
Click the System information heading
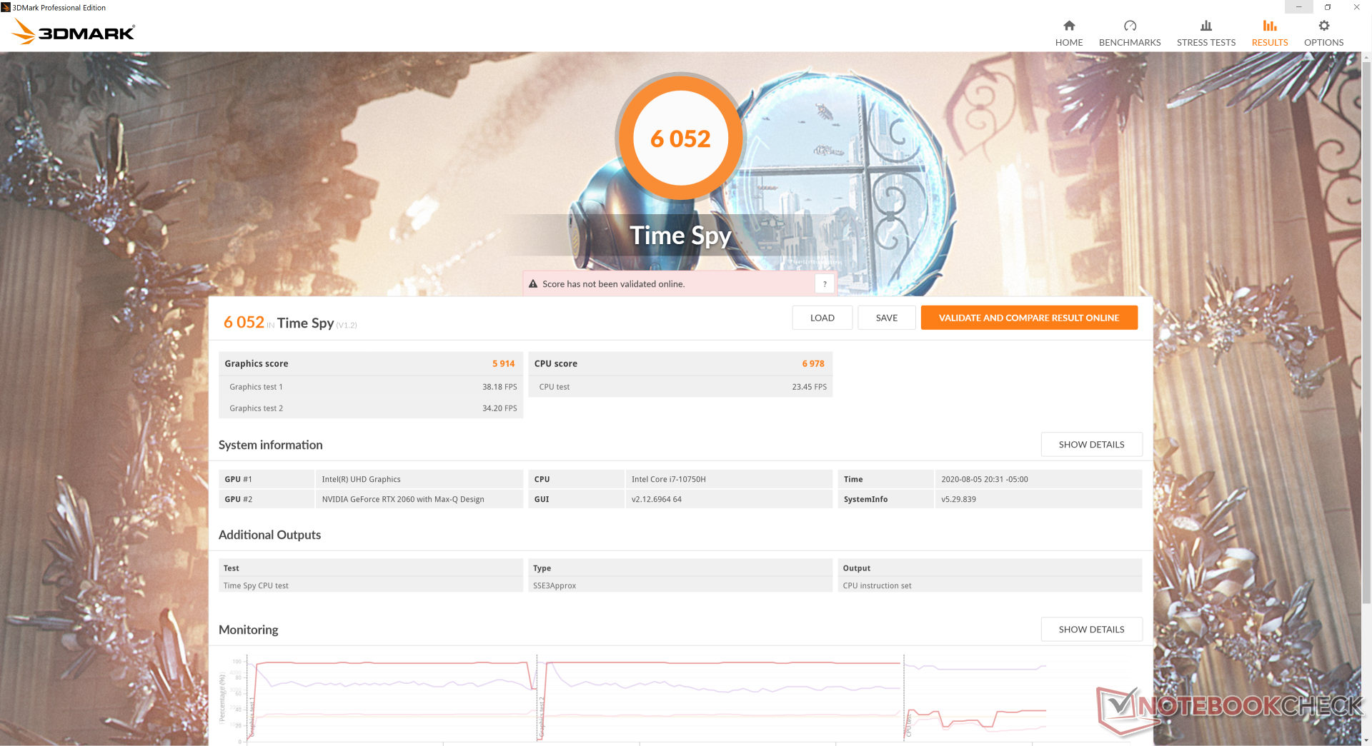point(270,445)
